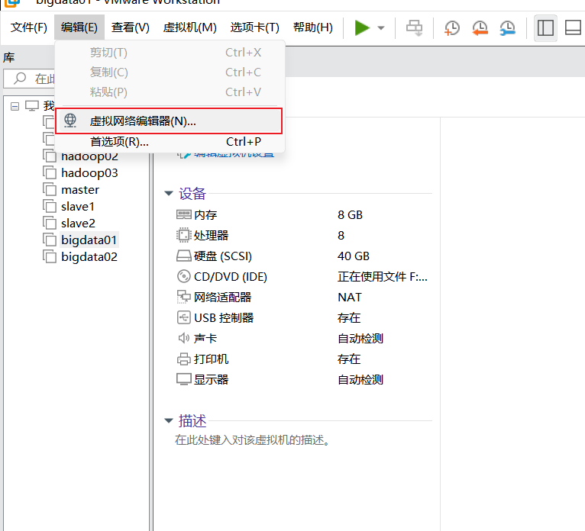The width and height of the screenshot is (585, 531).
Task: Select the hadoop03 virtual machine
Action: (x=89, y=173)
